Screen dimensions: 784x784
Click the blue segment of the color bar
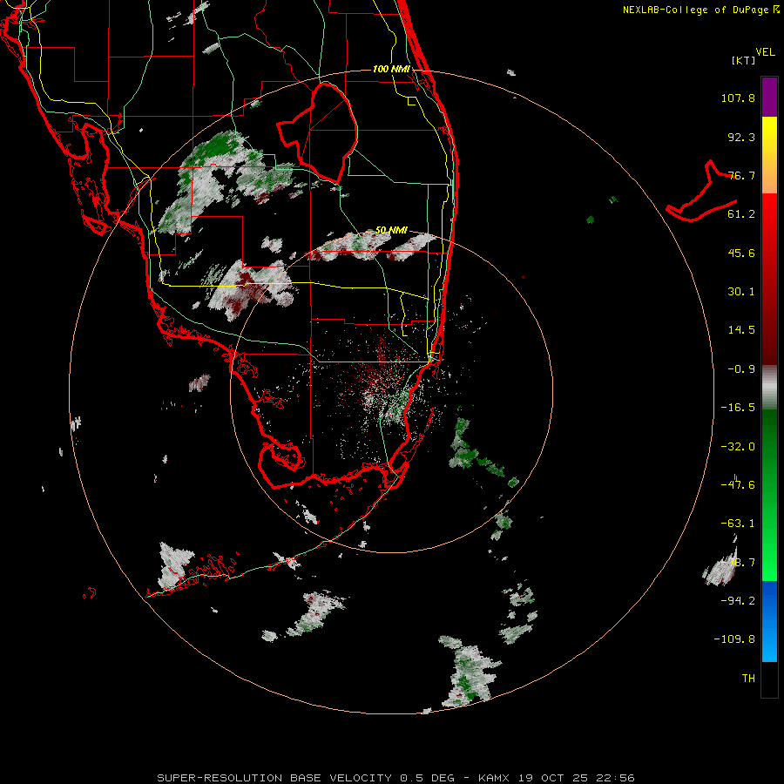[x=769, y=621]
